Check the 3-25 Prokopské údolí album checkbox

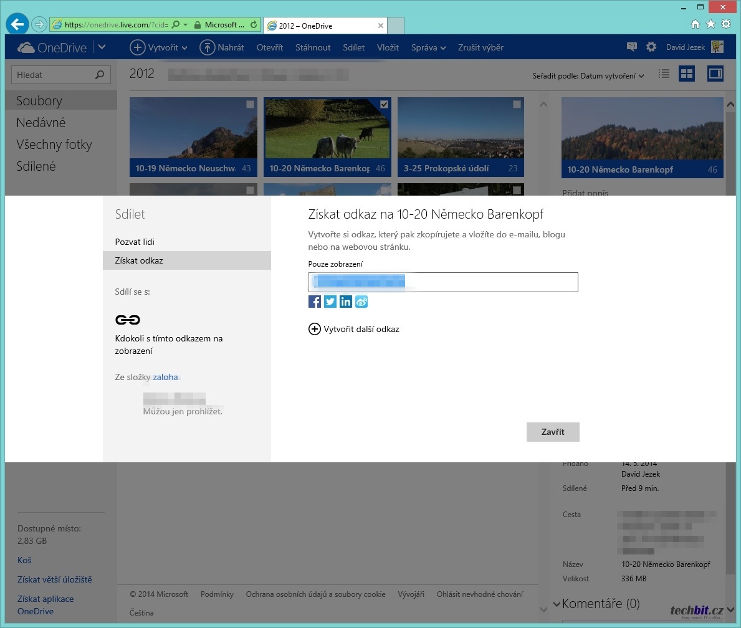point(517,105)
